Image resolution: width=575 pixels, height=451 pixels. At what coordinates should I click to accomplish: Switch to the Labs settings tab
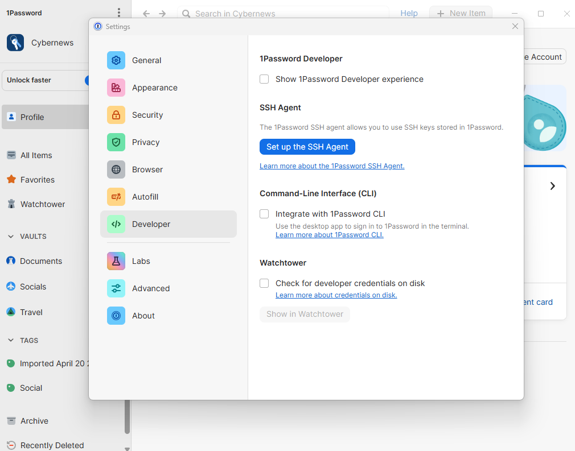click(x=169, y=261)
